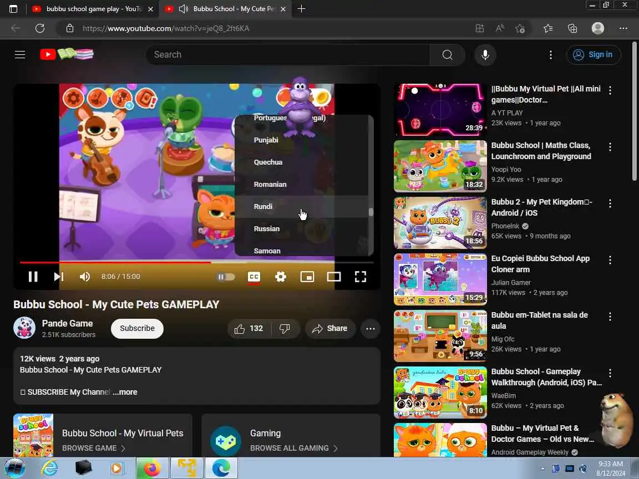Open Read aloud icon in address bar
This screenshot has width=639, height=479.
pos(500,28)
